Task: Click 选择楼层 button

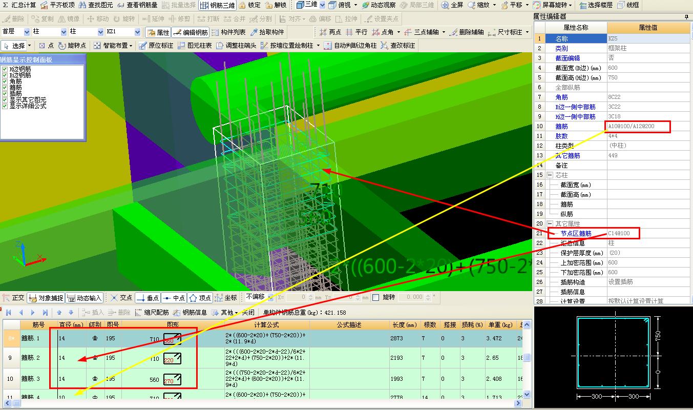Action: pyautogui.click(x=597, y=5)
